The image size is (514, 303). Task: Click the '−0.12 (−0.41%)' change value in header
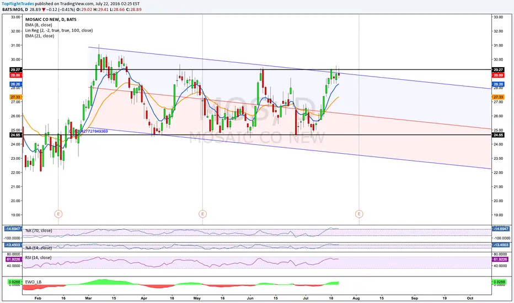coord(61,9)
